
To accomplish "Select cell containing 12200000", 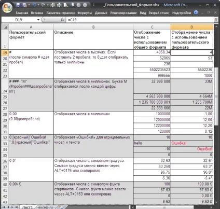I will coord(152,126).
